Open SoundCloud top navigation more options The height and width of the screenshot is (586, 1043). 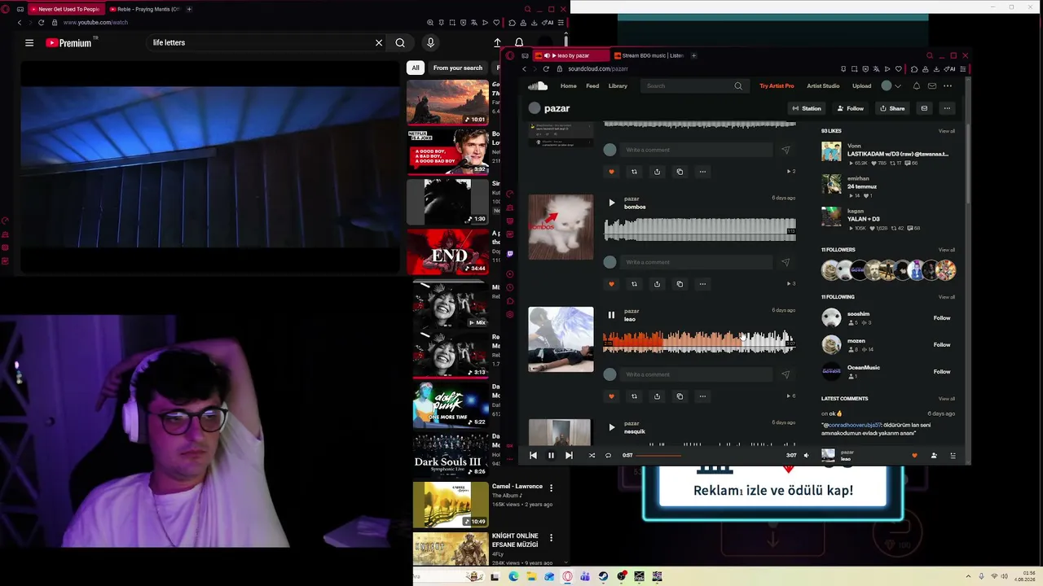pos(948,85)
